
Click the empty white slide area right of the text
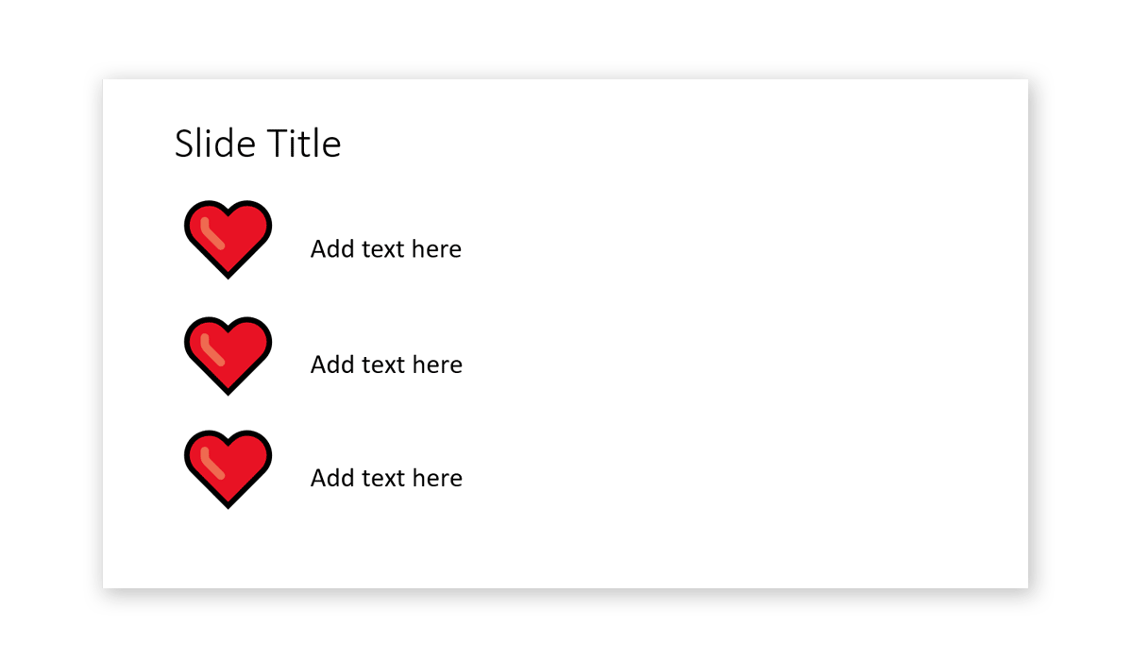[755, 359]
